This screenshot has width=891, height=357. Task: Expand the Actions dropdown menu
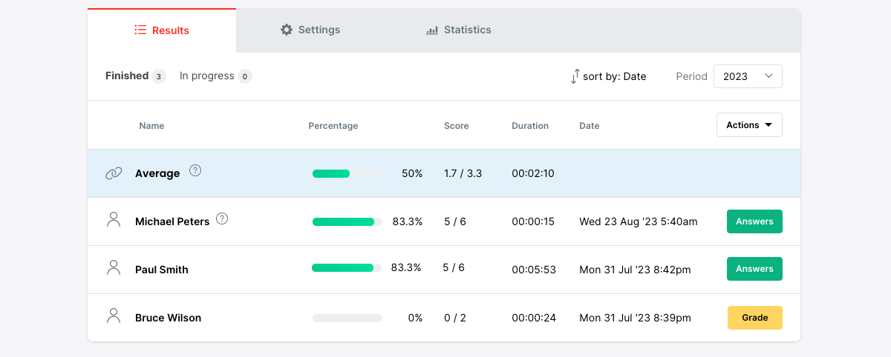(748, 125)
